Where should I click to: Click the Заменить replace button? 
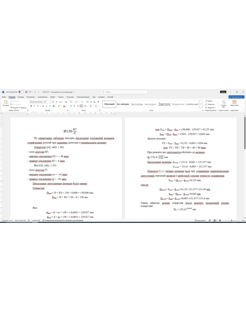point(211,104)
